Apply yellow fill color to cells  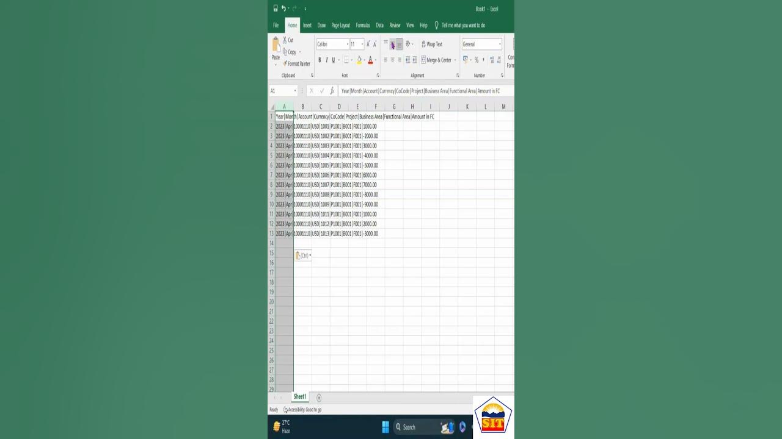click(x=359, y=60)
